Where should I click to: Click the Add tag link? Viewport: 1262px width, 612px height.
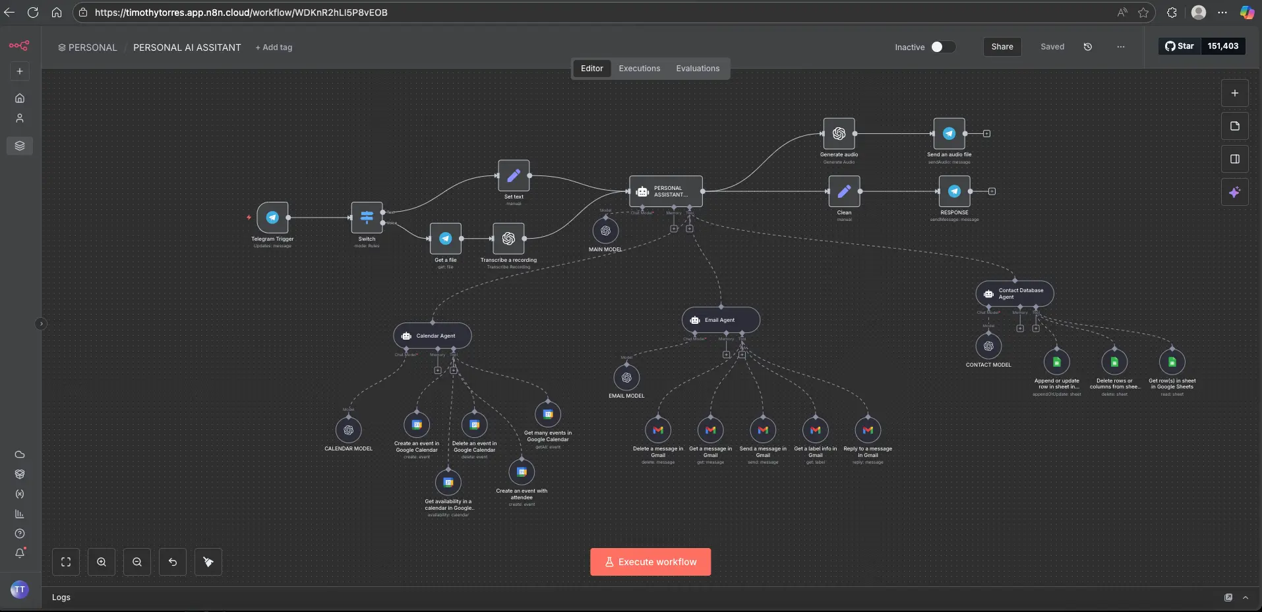coord(274,47)
